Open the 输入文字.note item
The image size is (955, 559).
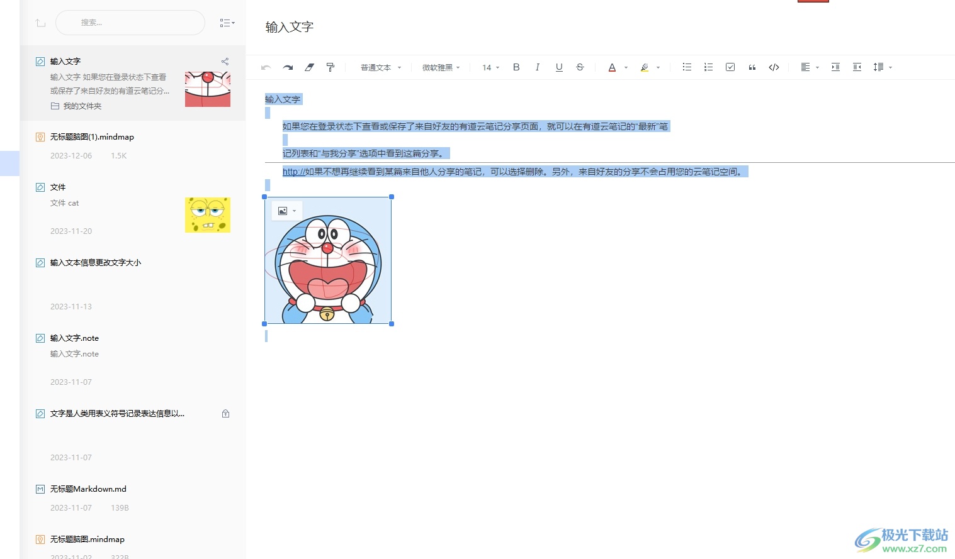(x=133, y=360)
